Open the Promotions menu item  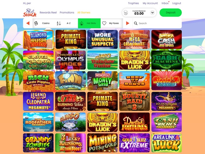click(67, 13)
